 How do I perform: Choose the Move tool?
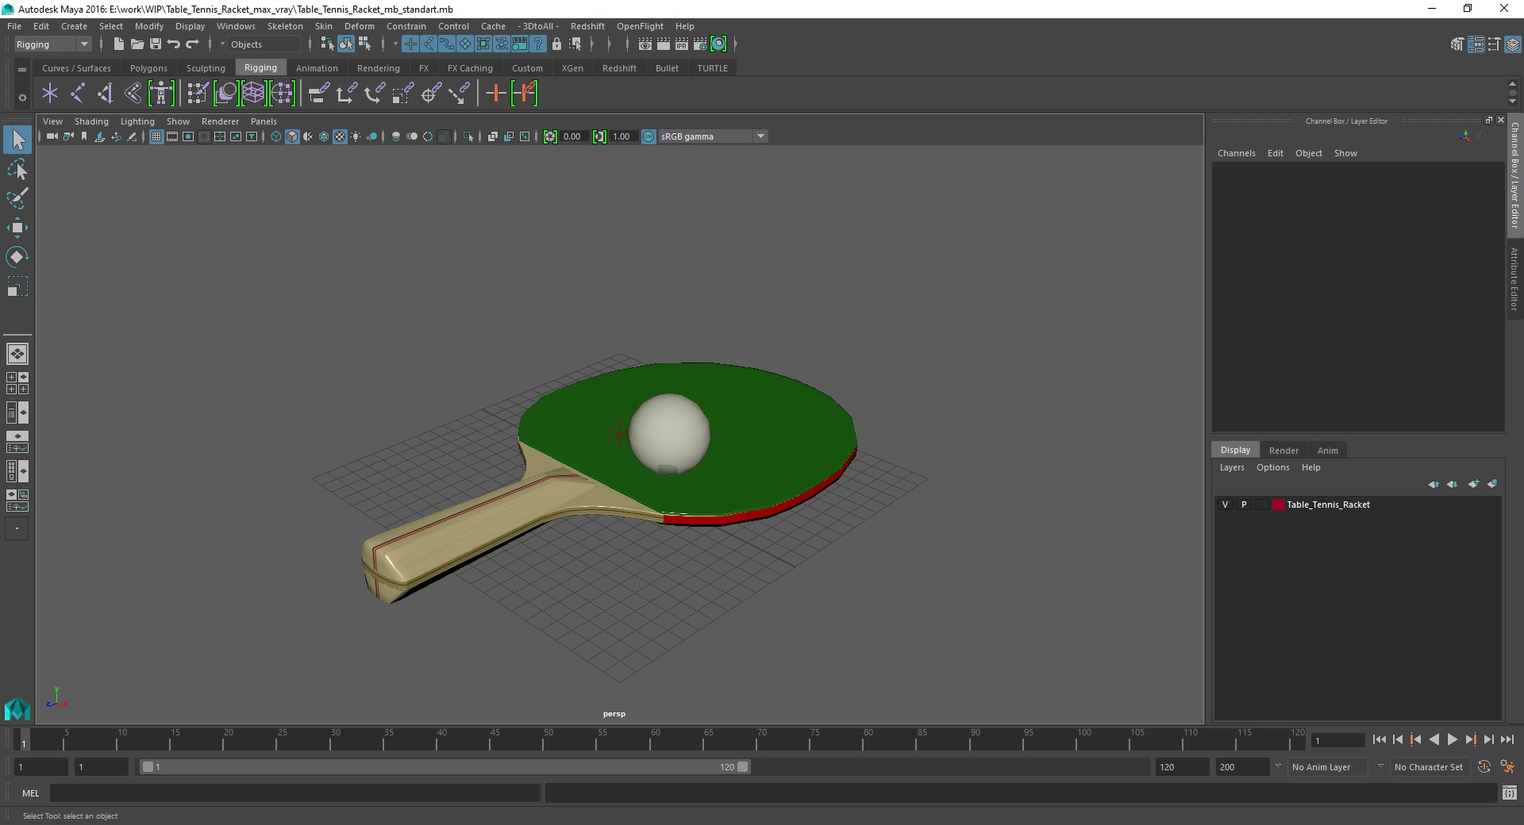pyautogui.click(x=17, y=228)
